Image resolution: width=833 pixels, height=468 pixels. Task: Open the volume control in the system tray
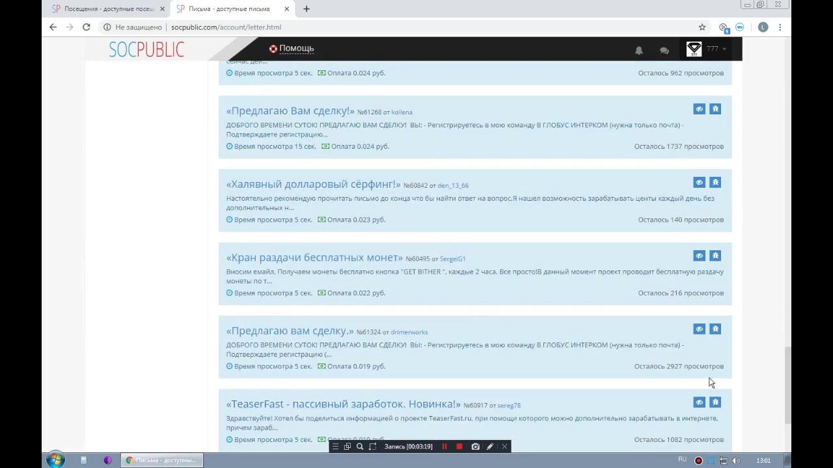coord(736,461)
